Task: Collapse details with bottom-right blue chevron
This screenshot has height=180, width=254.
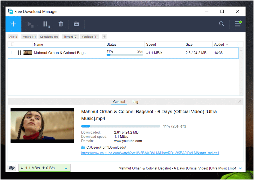Action: point(241,168)
